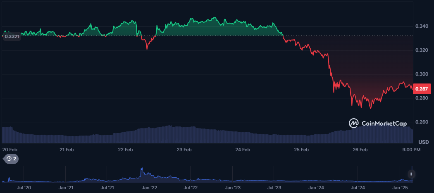Click the opening price tag 0.3321
This screenshot has height=193, width=434.
[x=12, y=36]
